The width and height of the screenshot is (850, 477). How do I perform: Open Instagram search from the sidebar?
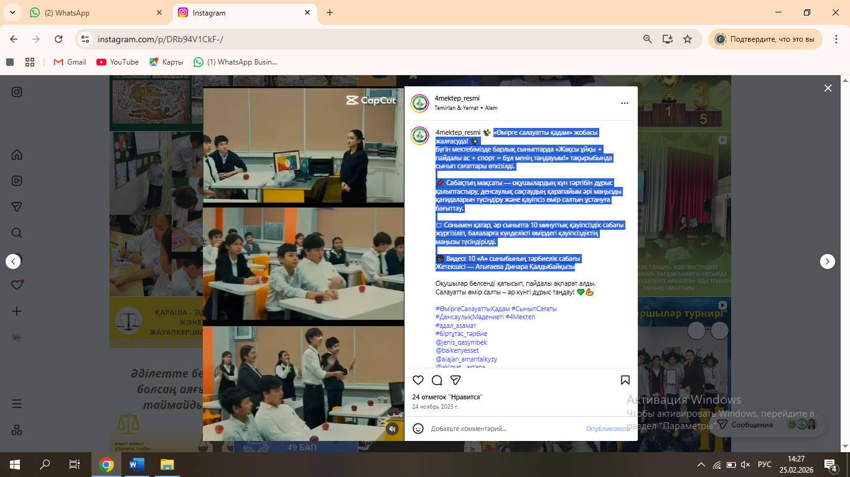click(x=17, y=233)
